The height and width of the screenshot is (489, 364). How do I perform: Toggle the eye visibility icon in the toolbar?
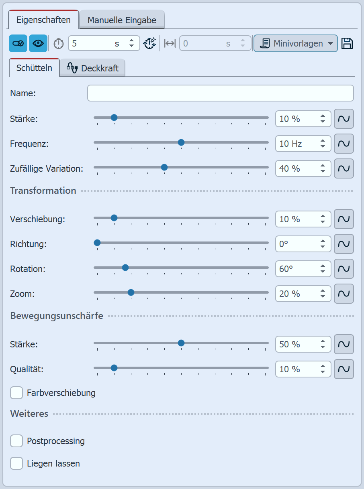point(38,43)
